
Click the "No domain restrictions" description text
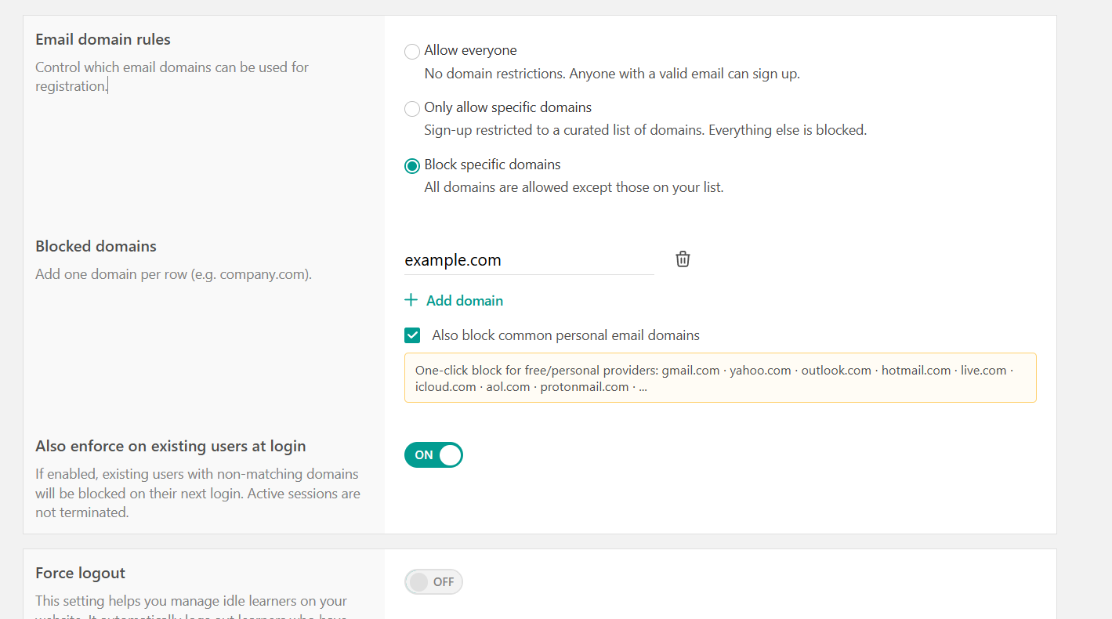click(612, 74)
